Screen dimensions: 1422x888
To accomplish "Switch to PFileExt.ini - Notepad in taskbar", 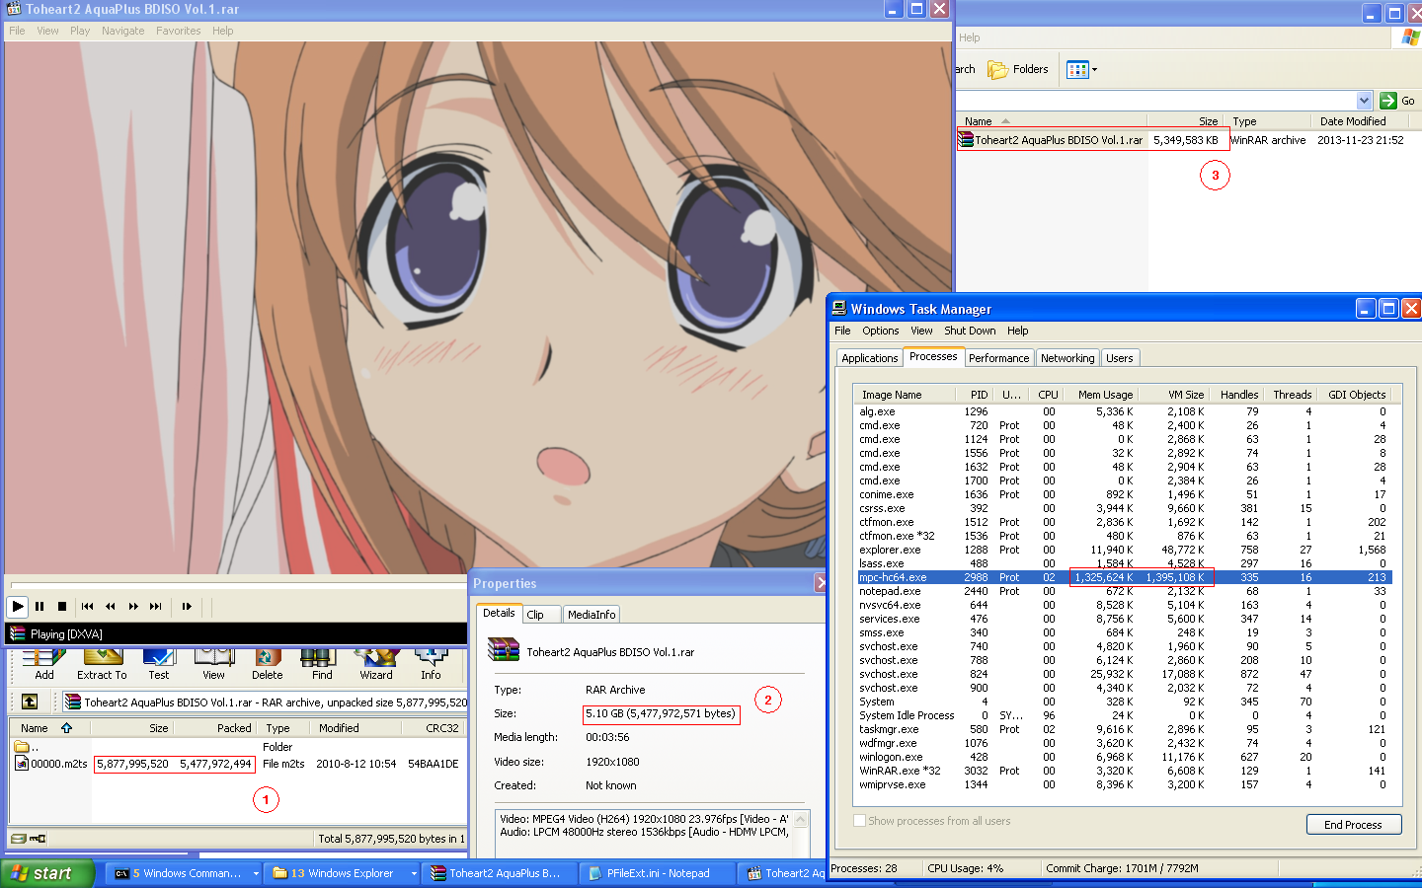I will 658,873.
